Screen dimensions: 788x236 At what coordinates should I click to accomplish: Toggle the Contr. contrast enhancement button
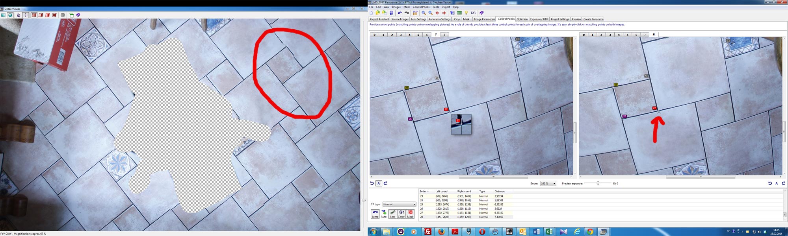tap(401, 214)
